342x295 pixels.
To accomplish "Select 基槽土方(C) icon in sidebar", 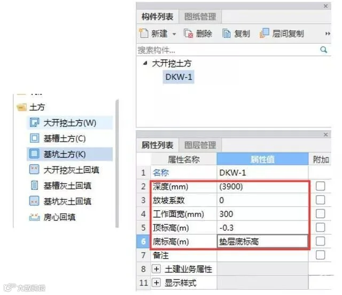I will [34, 138].
